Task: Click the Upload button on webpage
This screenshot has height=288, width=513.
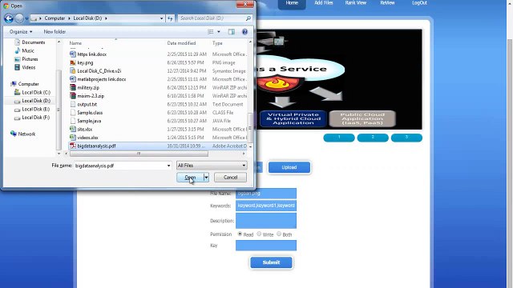Action: [x=289, y=167]
